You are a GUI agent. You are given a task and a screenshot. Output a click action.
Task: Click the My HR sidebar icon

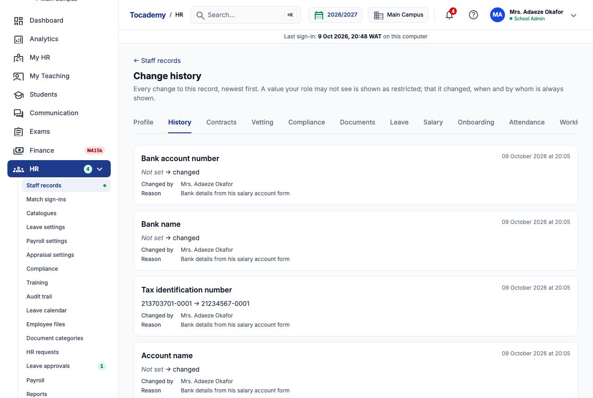(19, 58)
